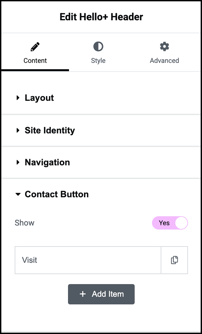The width and height of the screenshot is (202, 334).
Task: Click the pencil icon above Content
Action: (x=35, y=47)
